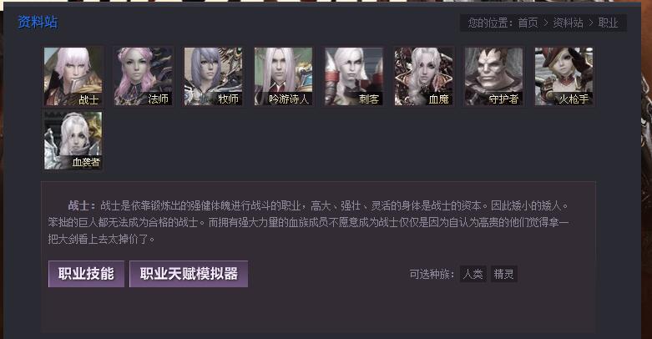652x339 pixels.
Task: Select the 精灵 race tag
Action: coord(504,274)
